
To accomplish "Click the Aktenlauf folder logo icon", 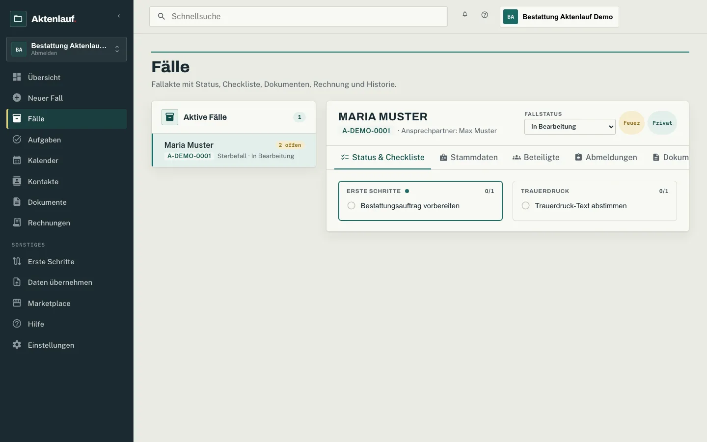I will [x=18, y=19].
